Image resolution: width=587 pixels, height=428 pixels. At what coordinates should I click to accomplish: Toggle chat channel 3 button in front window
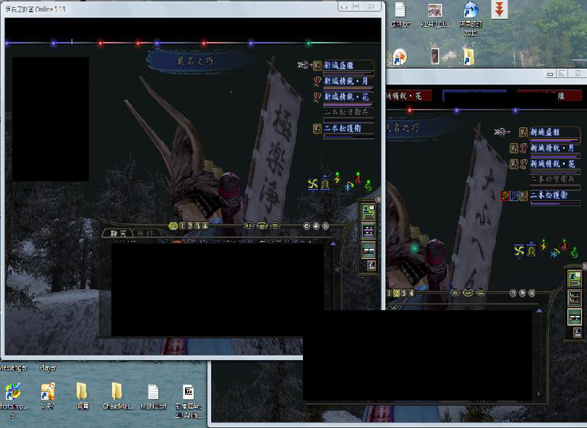pyautogui.click(x=197, y=226)
